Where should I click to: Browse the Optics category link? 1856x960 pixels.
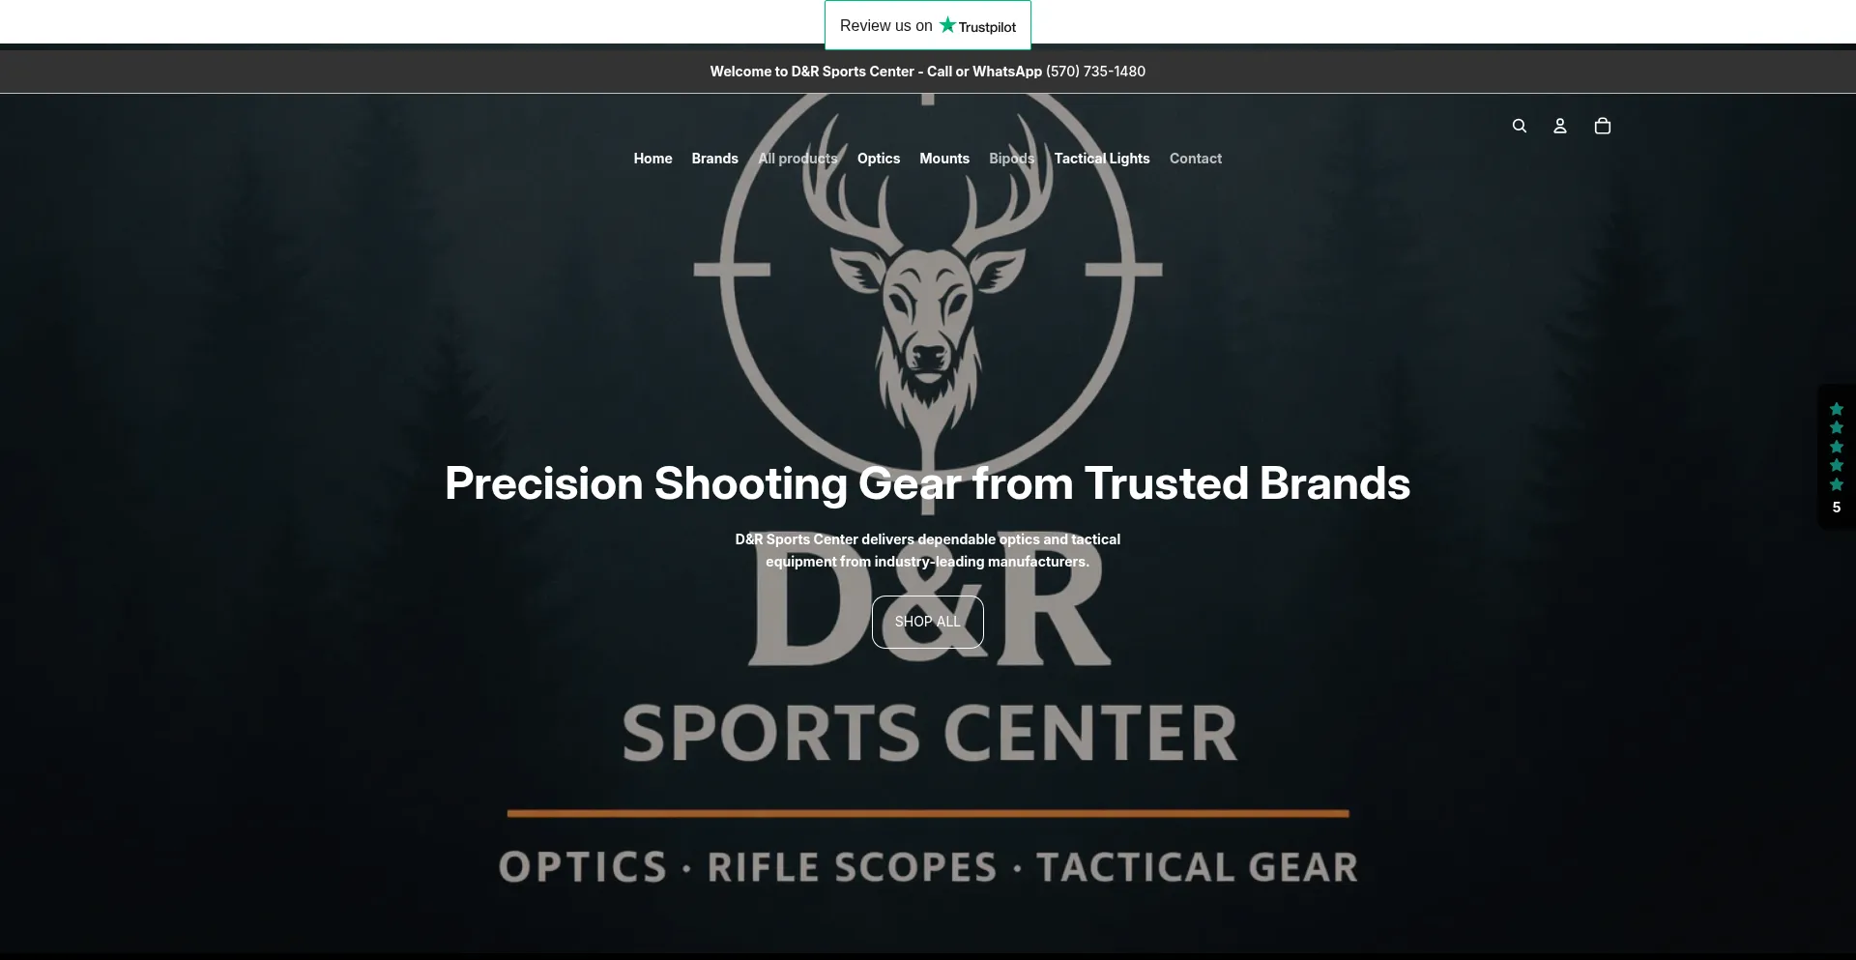[878, 158]
